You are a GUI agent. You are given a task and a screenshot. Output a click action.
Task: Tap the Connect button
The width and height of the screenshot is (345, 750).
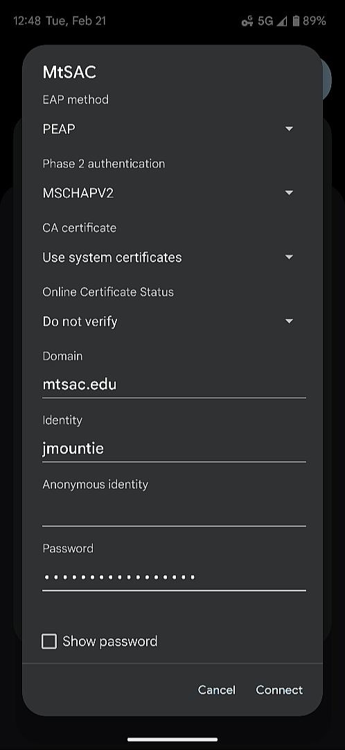279,690
